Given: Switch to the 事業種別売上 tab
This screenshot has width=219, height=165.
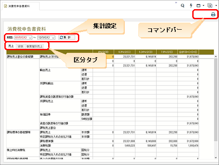Looking at the screenshot, I should 34,46.
